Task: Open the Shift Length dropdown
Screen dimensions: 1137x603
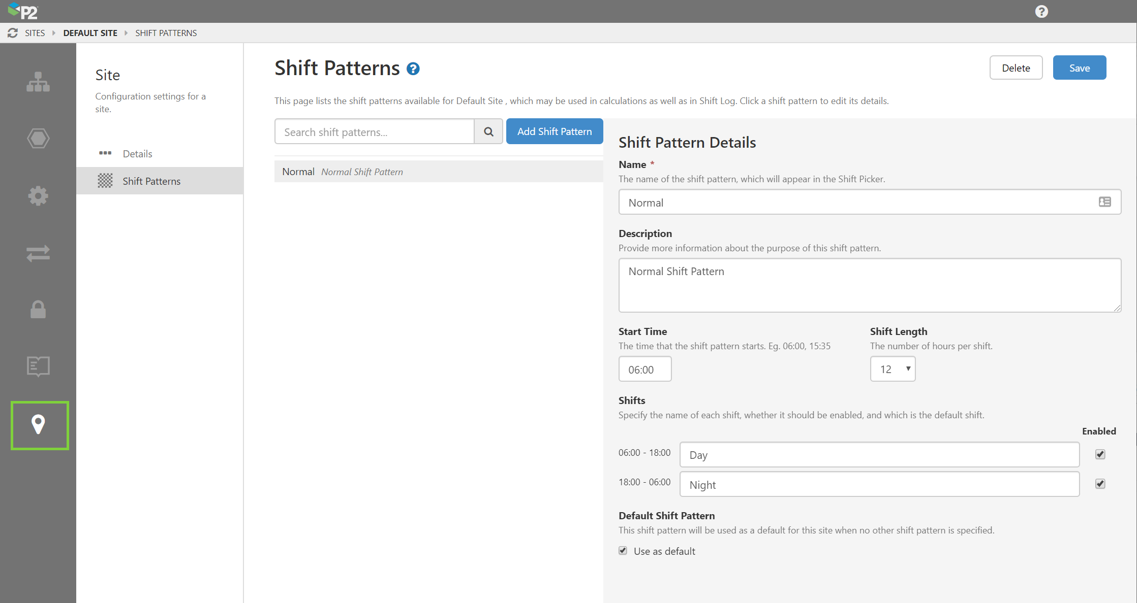Action: (x=893, y=369)
